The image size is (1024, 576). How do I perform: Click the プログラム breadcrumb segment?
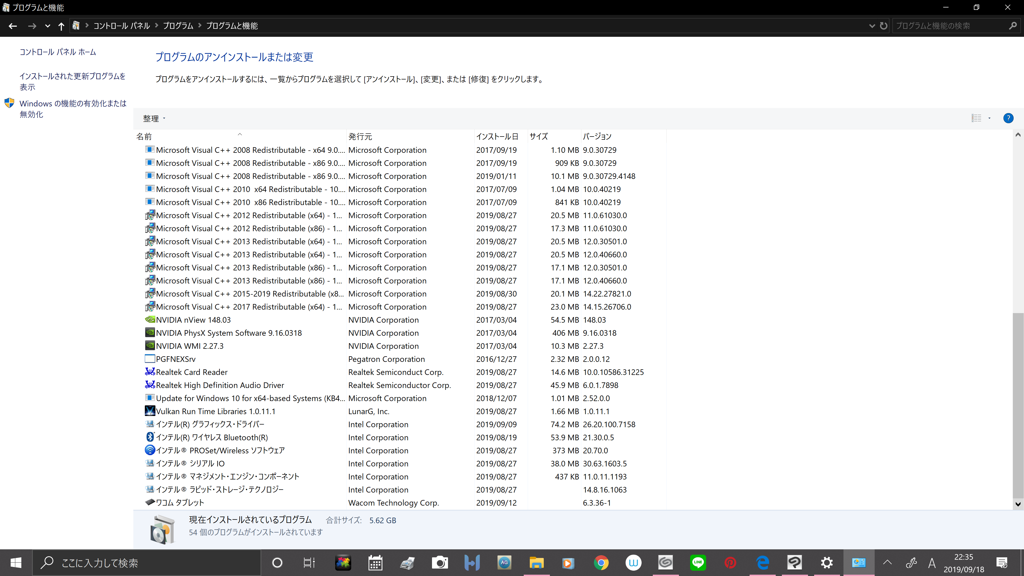178,26
